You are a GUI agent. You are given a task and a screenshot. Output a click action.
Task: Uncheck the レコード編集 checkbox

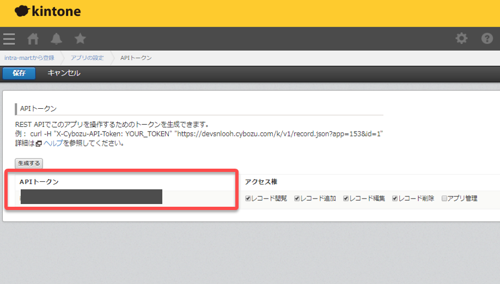[346, 199]
